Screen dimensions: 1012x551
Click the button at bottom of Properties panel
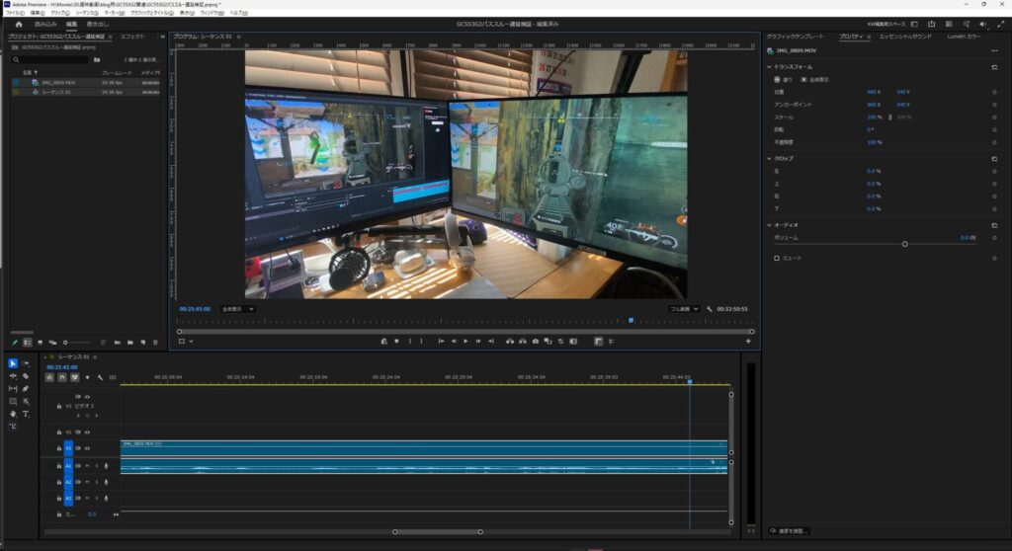pos(789,531)
